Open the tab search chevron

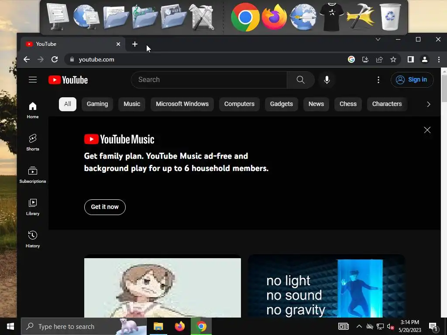(378, 39)
